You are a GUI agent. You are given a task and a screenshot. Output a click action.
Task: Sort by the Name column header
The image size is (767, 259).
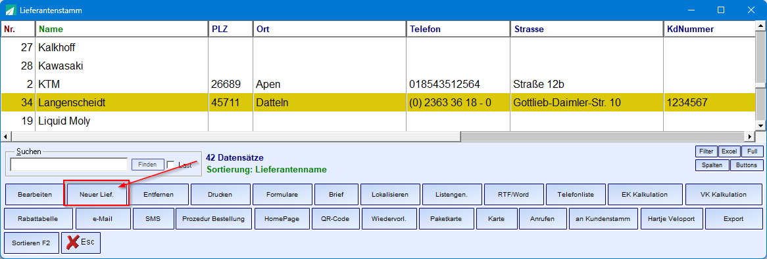pyautogui.click(x=122, y=30)
